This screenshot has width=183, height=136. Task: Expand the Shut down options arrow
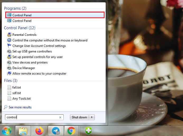(92, 117)
